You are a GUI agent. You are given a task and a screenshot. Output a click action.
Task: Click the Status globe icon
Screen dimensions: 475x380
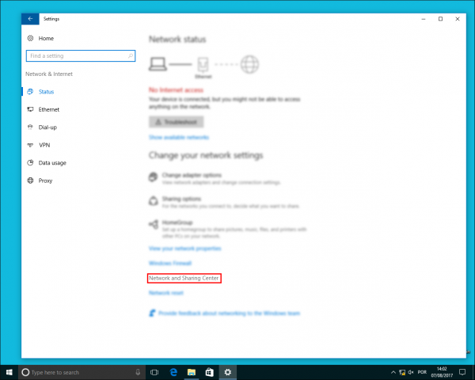30,92
